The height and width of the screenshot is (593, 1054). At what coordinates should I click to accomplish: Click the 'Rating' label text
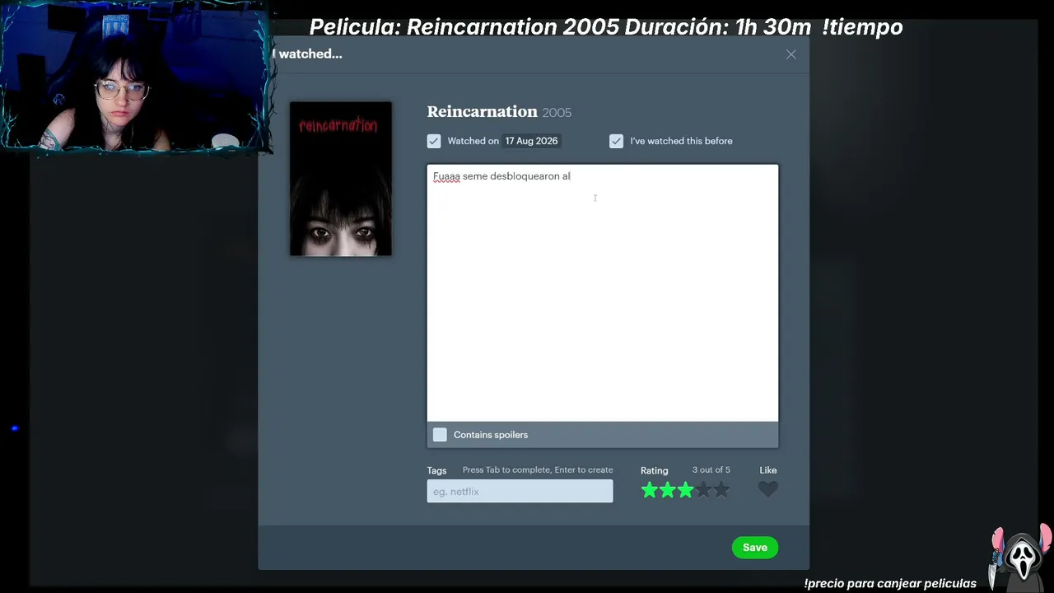(655, 470)
